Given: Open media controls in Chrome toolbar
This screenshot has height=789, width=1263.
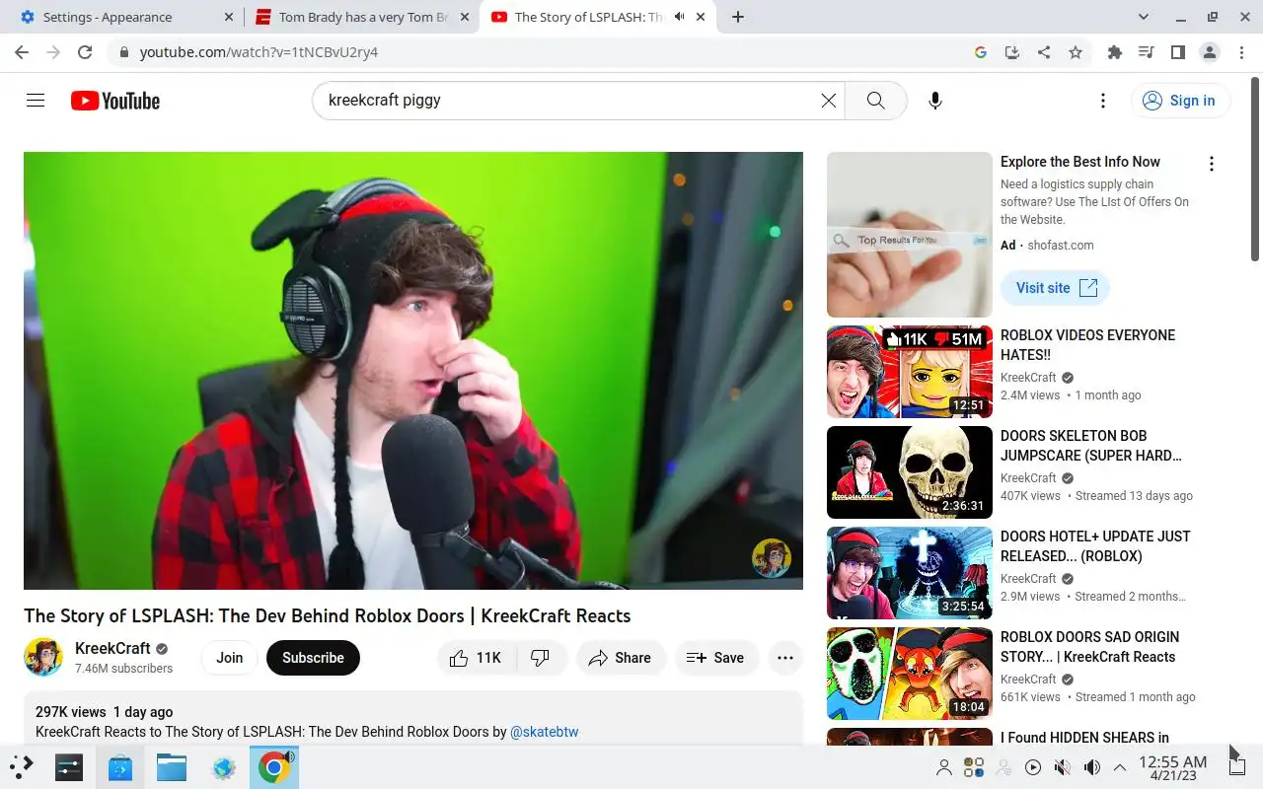Looking at the screenshot, I should 1146,52.
